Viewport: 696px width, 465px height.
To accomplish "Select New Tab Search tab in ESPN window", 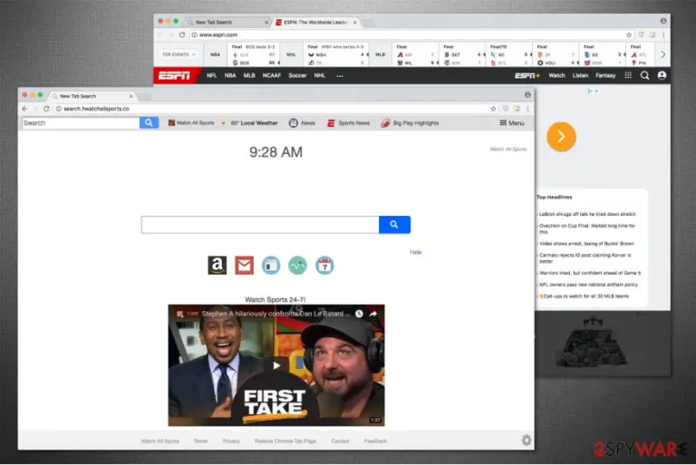I will [x=227, y=22].
